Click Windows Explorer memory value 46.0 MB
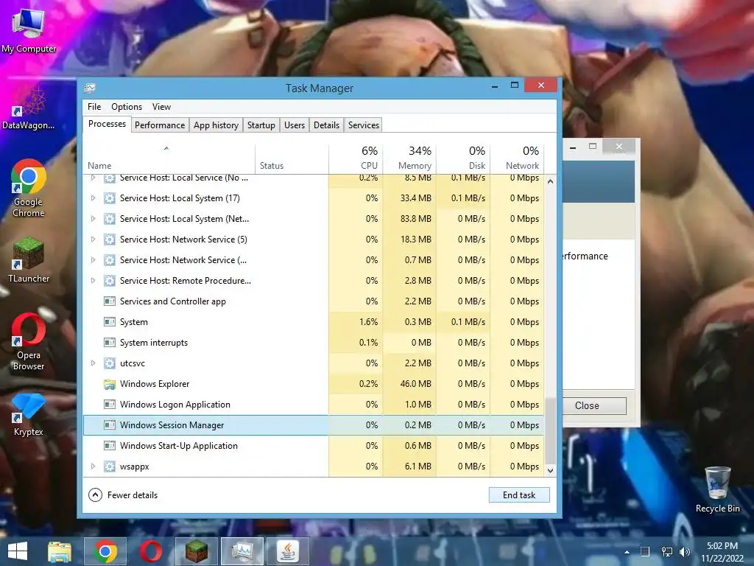 tap(415, 384)
